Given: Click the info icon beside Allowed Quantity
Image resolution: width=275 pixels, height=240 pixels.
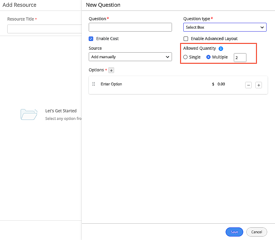Looking at the screenshot, I should (221, 49).
